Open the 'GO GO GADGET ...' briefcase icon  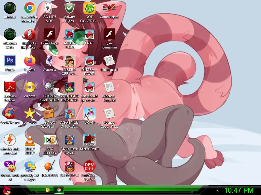coord(49,113)
